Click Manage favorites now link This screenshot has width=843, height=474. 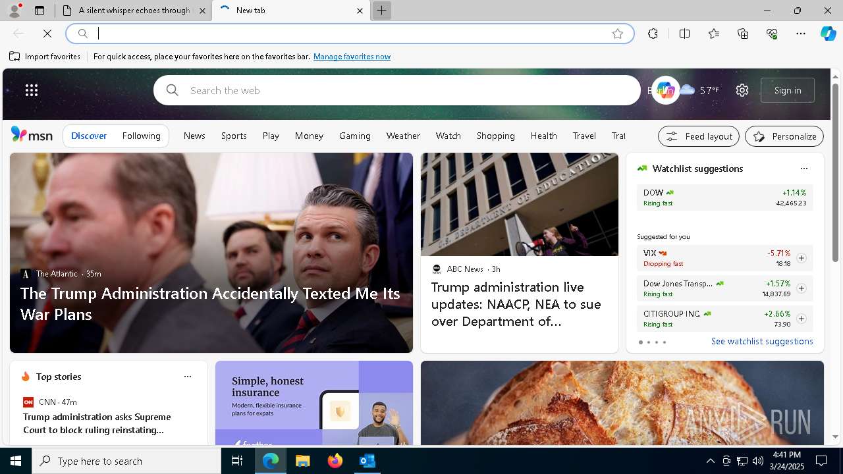tap(352, 57)
